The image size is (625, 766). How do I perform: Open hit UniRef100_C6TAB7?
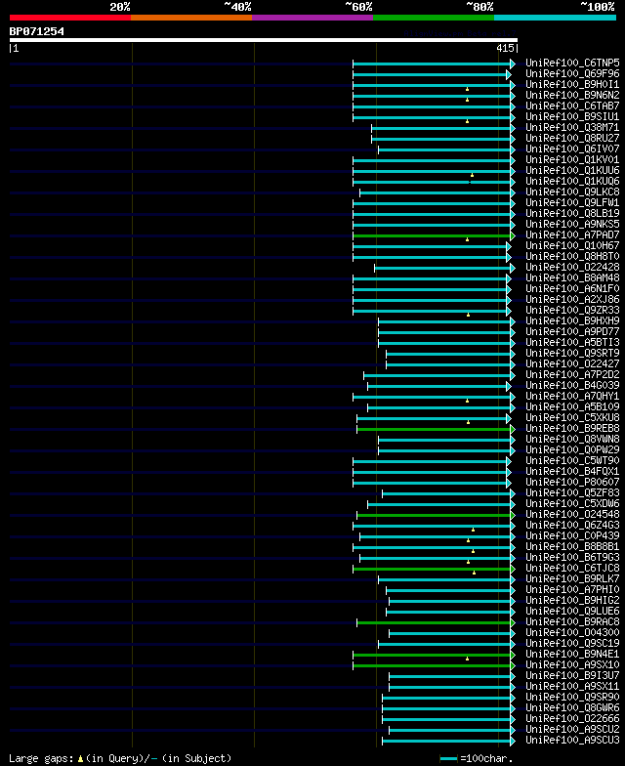(572, 106)
